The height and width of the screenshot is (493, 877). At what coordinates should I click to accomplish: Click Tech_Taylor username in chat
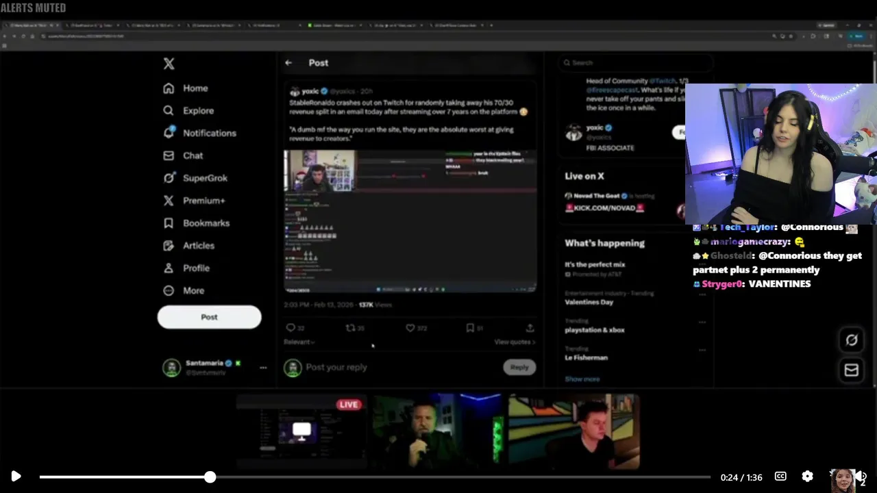747,227
